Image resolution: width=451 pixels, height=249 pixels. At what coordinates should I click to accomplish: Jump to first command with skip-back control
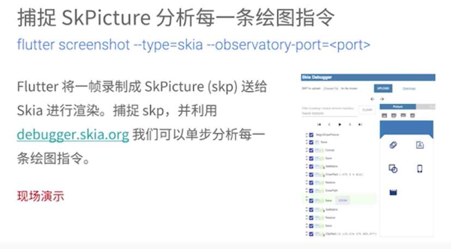(319, 124)
